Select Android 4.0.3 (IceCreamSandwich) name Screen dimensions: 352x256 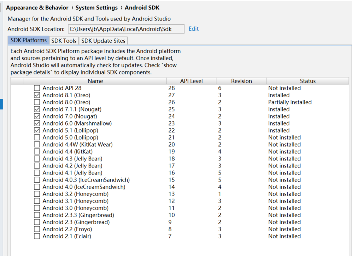point(86,180)
